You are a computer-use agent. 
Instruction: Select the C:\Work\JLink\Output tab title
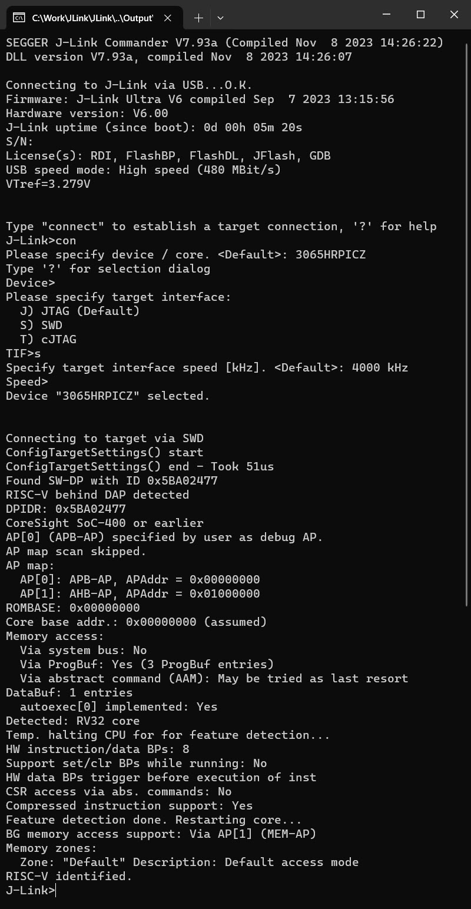pos(92,18)
